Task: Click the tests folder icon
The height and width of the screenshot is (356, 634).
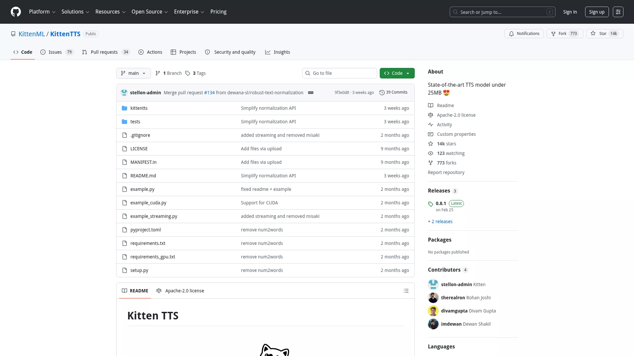Action: 124,122
